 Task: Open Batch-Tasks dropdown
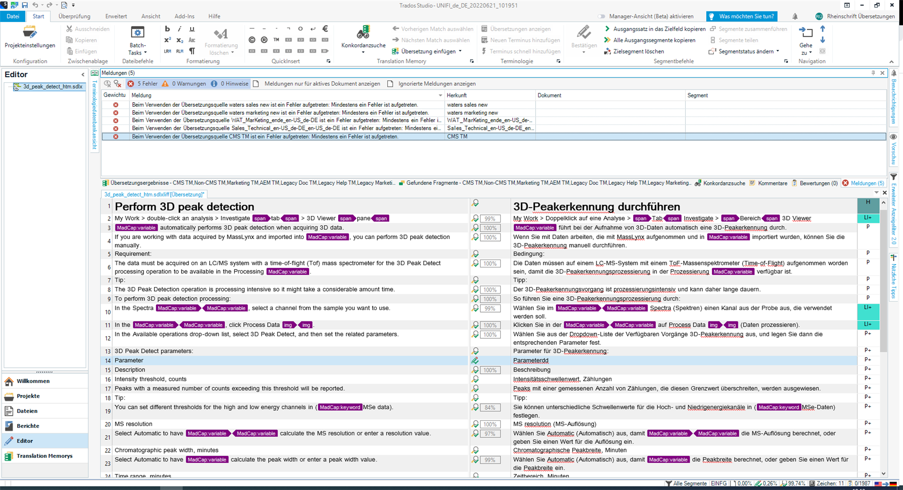pyautogui.click(x=137, y=49)
